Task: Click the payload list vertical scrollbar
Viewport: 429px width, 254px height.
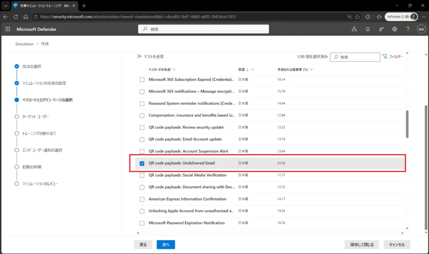Action: 407,124
